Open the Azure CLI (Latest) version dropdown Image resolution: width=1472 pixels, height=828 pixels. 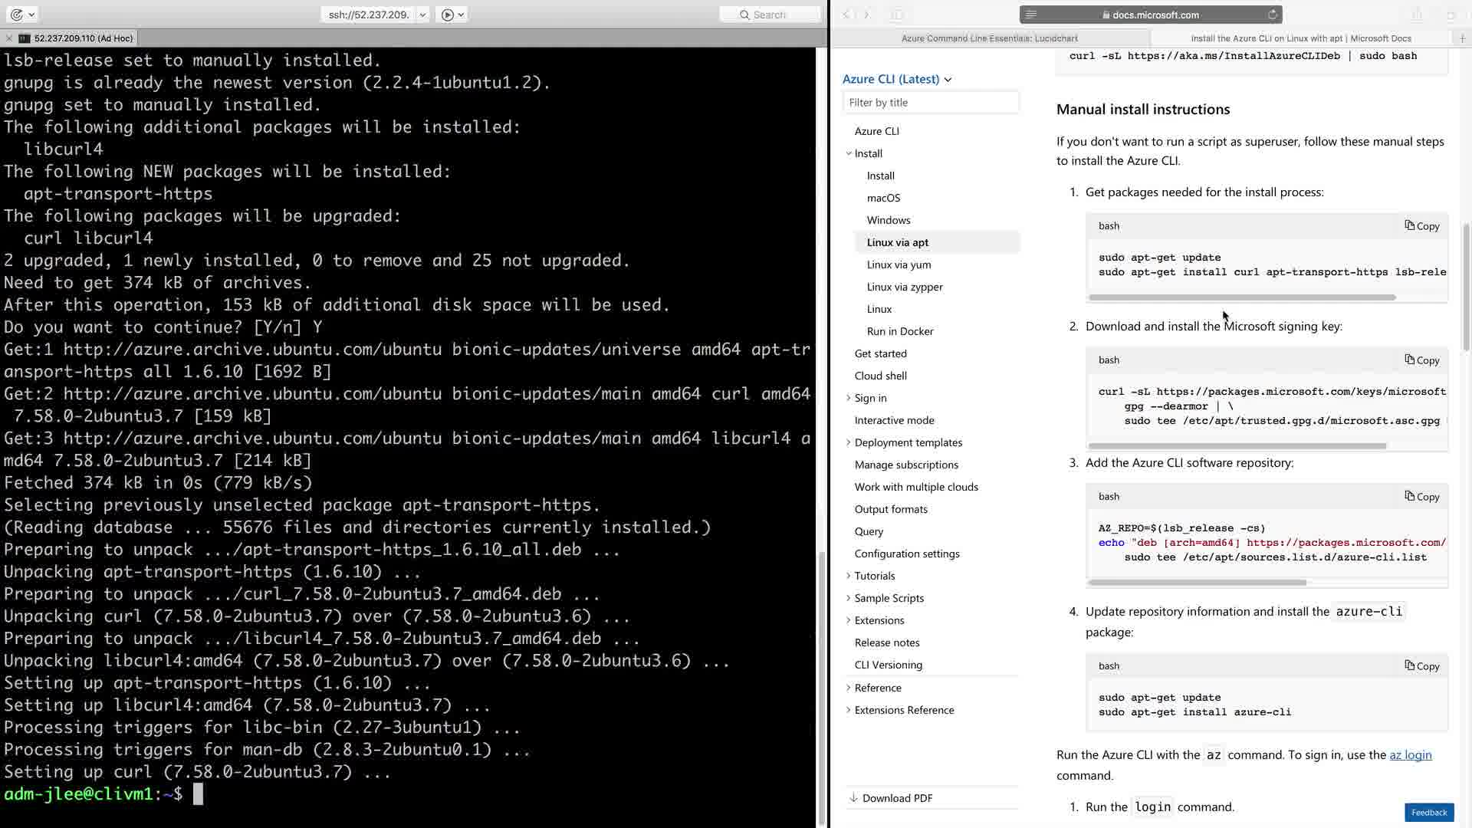pyautogui.click(x=896, y=79)
